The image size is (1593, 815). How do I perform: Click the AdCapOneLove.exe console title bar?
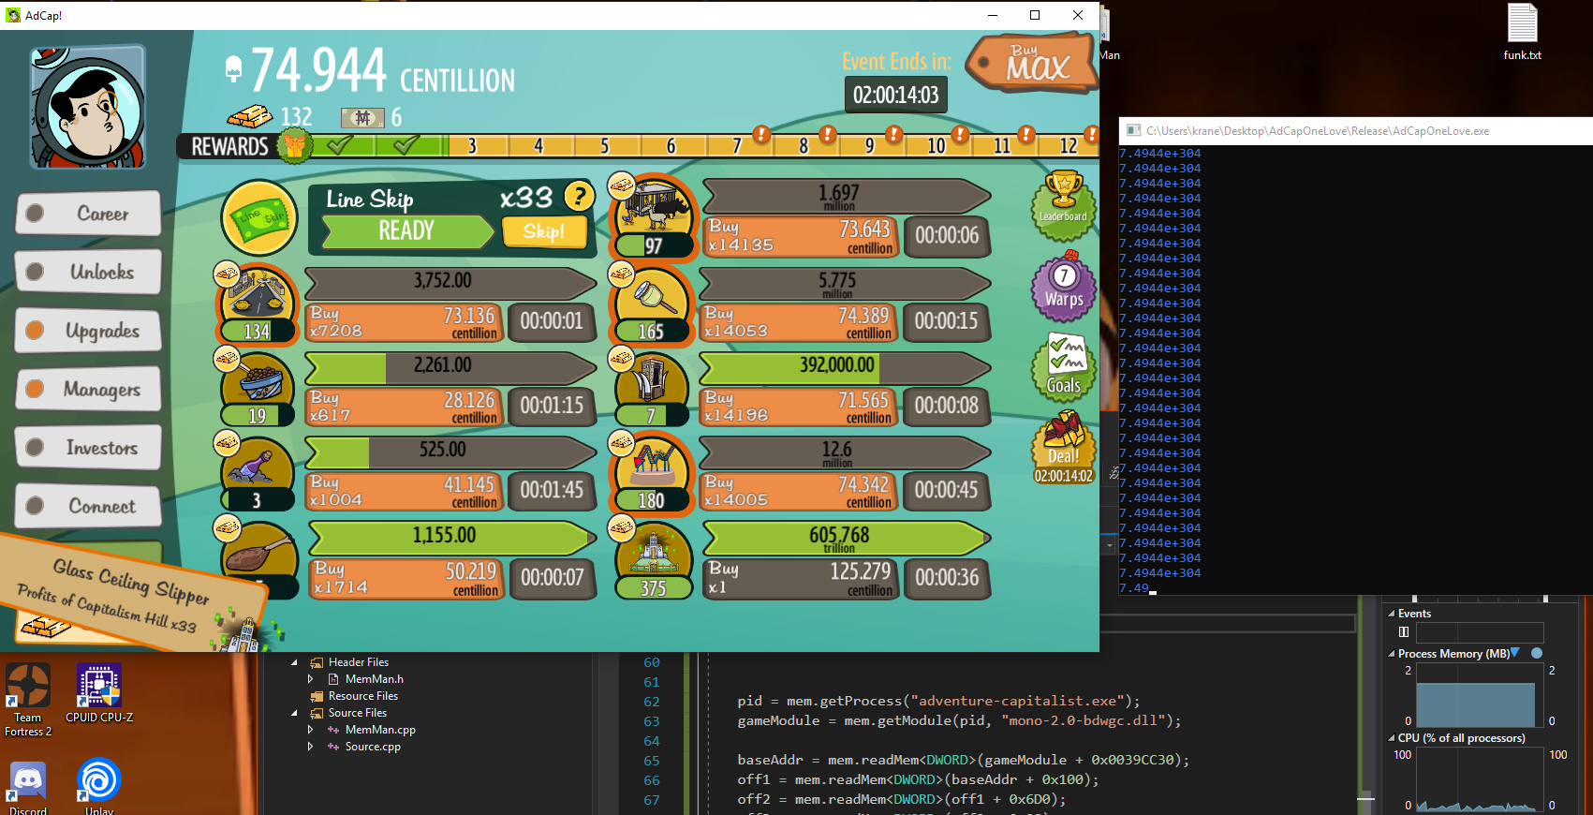tap(1355, 131)
